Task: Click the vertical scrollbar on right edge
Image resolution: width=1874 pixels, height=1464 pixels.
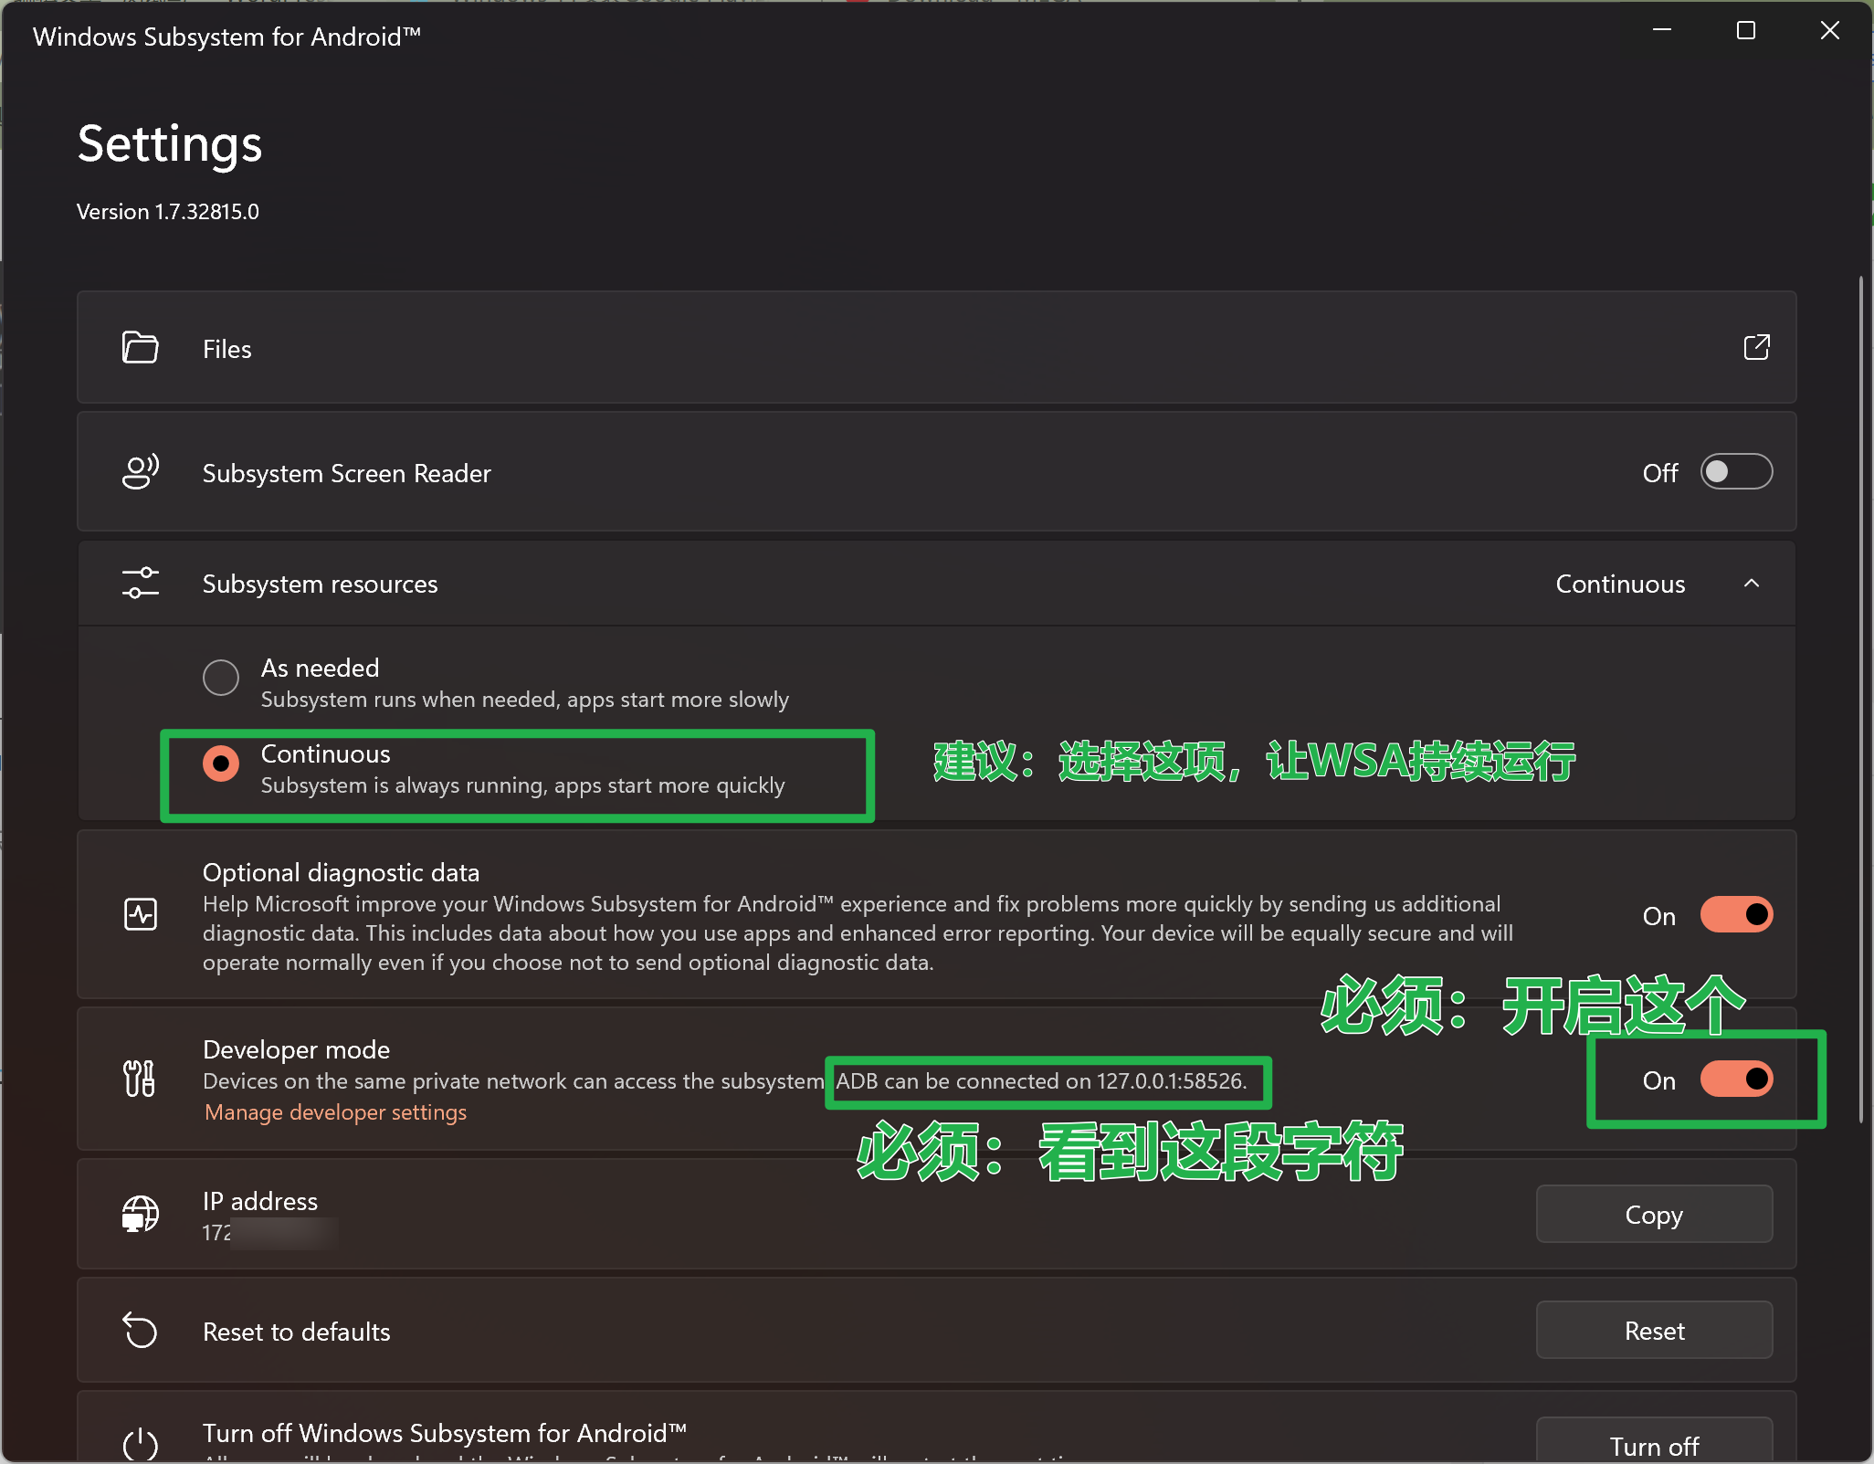Action: point(1860,699)
